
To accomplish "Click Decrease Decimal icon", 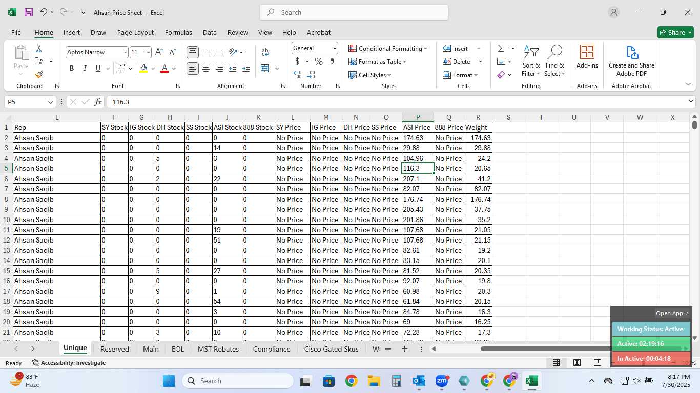I will tap(312, 75).
